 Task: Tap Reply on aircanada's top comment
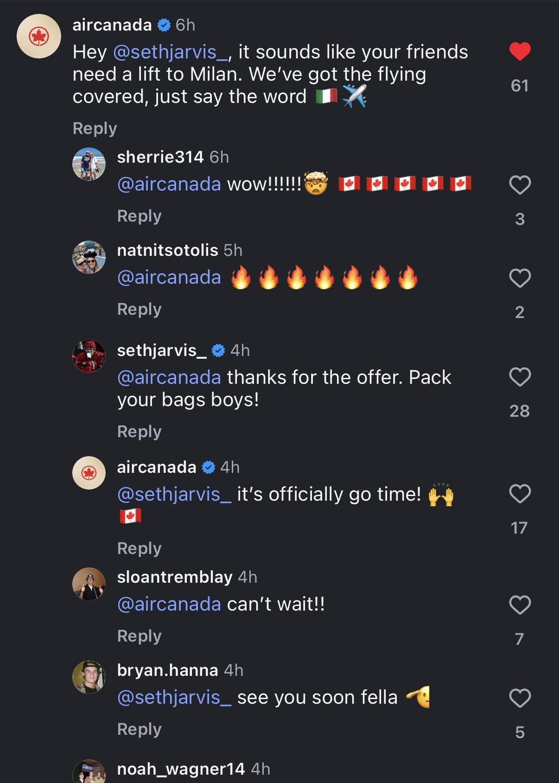point(94,129)
